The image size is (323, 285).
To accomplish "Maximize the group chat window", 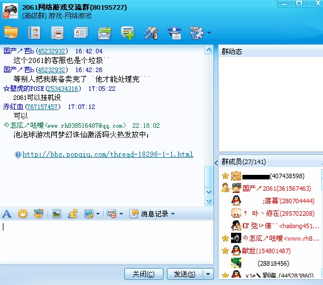I will (299, 3).
